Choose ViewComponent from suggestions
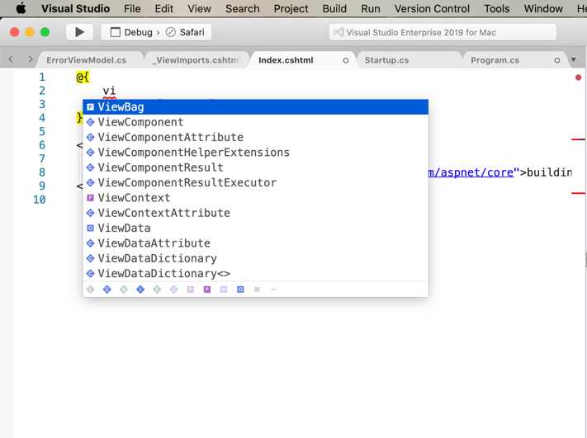The height and width of the screenshot is (438, 587). click(x=255, y=122)
